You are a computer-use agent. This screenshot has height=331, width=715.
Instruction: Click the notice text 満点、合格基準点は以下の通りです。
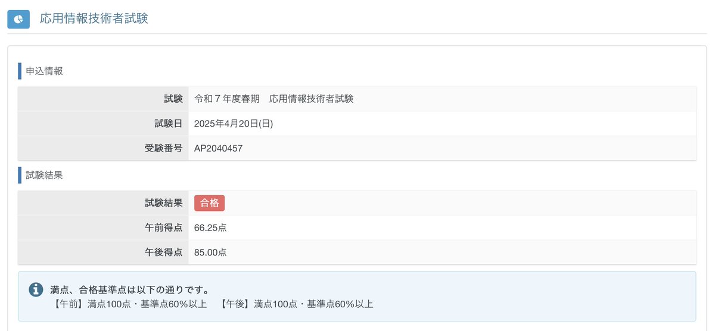click(x=129, y=291)
